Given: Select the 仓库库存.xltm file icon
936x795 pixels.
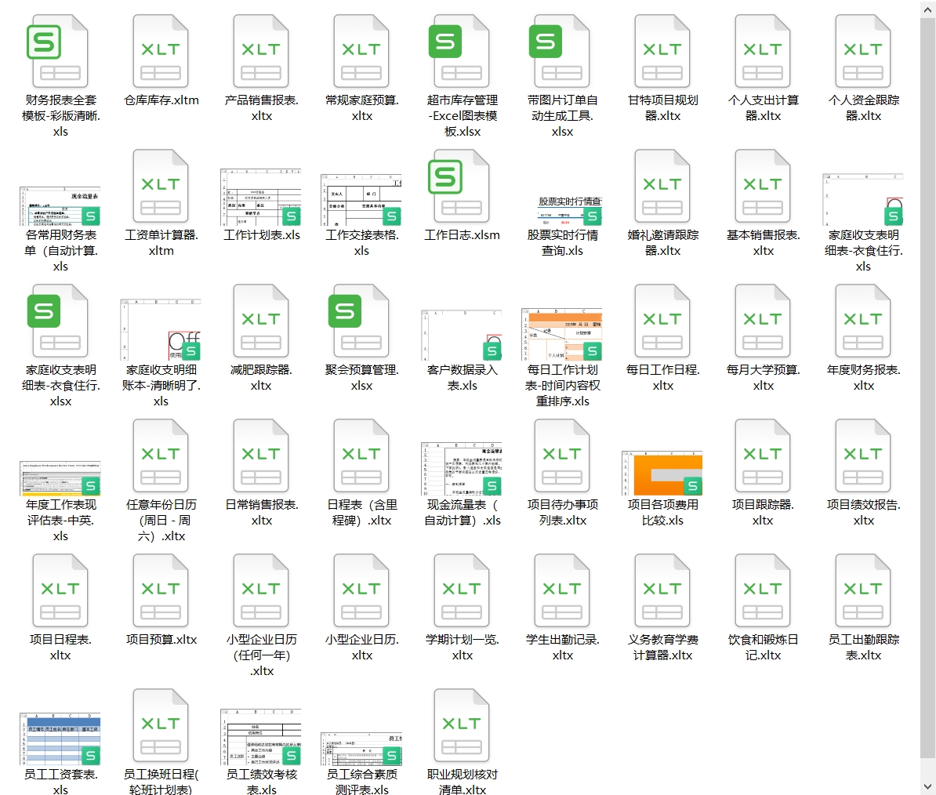Looking at the screenshot, I should 161,52.
